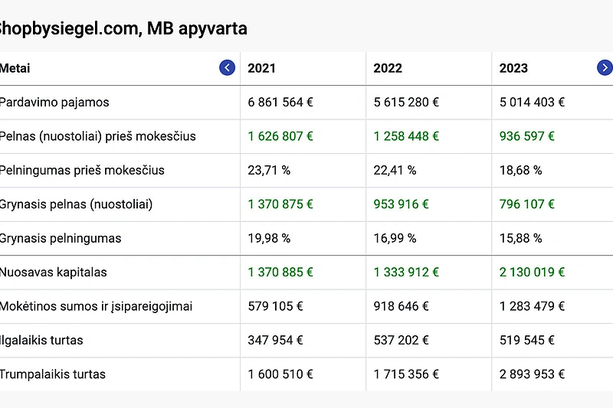
Task: Click the 347 954 € value
Action: point(275,340)
